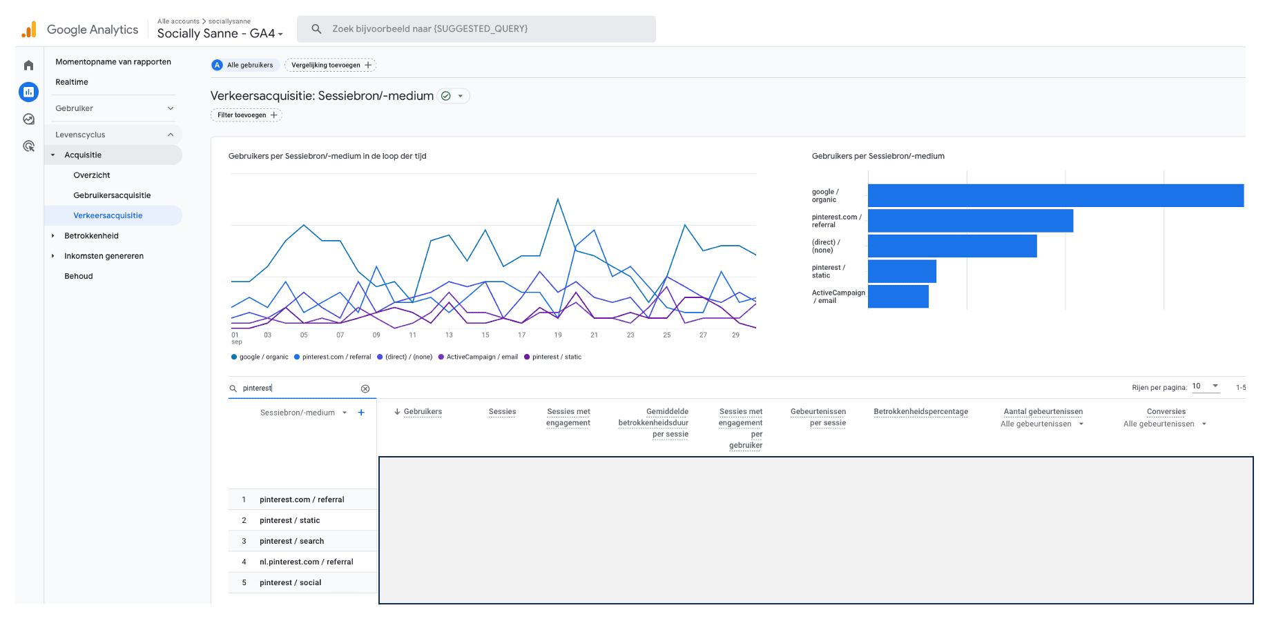This screenshot has height=621, width=1274.
Task: Open Aantal gebeurtenissen Alle gebeurtenissen dropdown
Action: coord(1042,424)
